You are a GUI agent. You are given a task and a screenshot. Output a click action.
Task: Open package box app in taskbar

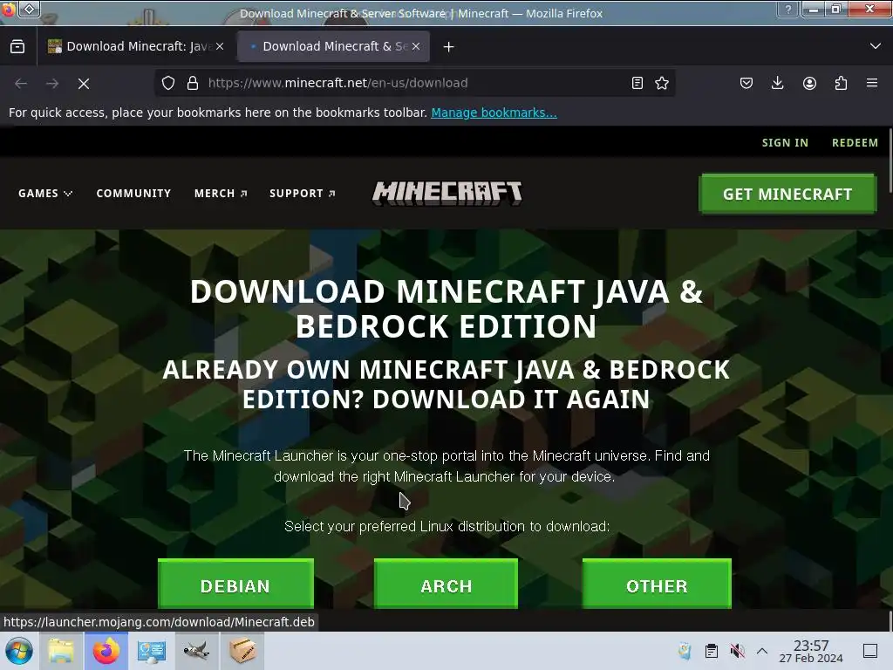(x=242, y=651)
